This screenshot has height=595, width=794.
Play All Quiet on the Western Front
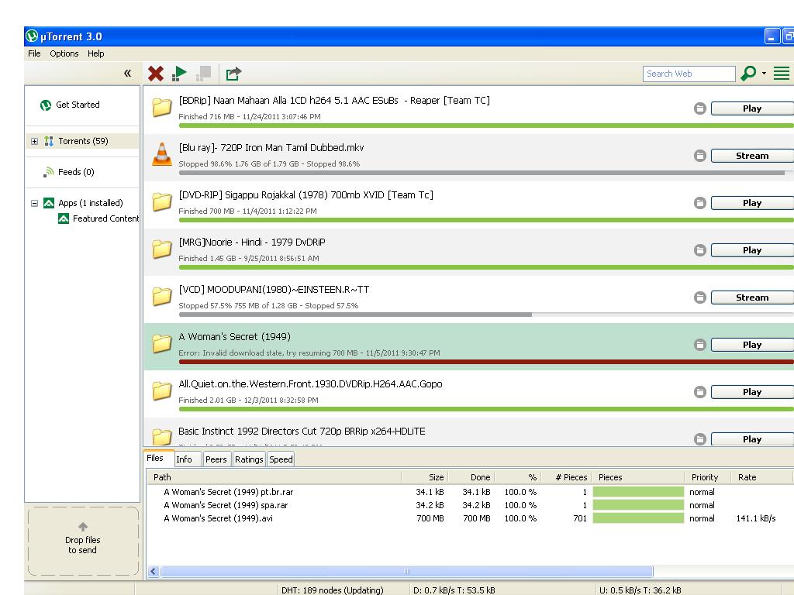(x=752, y=391)
